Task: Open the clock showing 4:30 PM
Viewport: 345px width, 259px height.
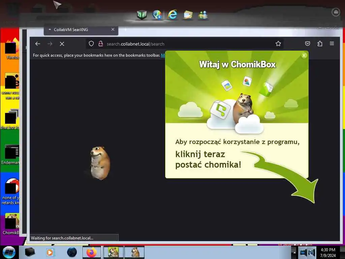Action: 328,252
